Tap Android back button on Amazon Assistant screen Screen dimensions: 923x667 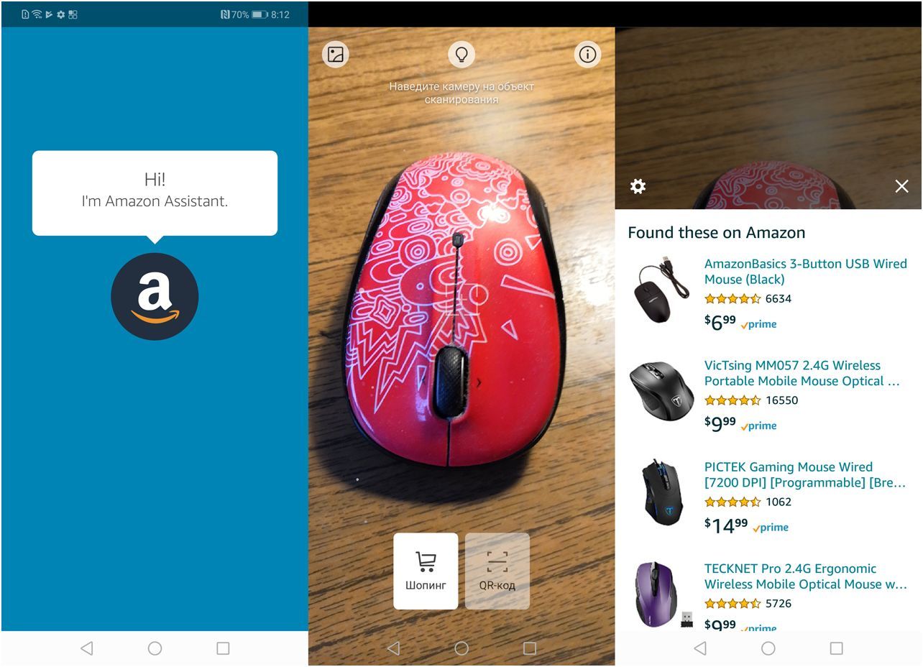tap(87, 648)
